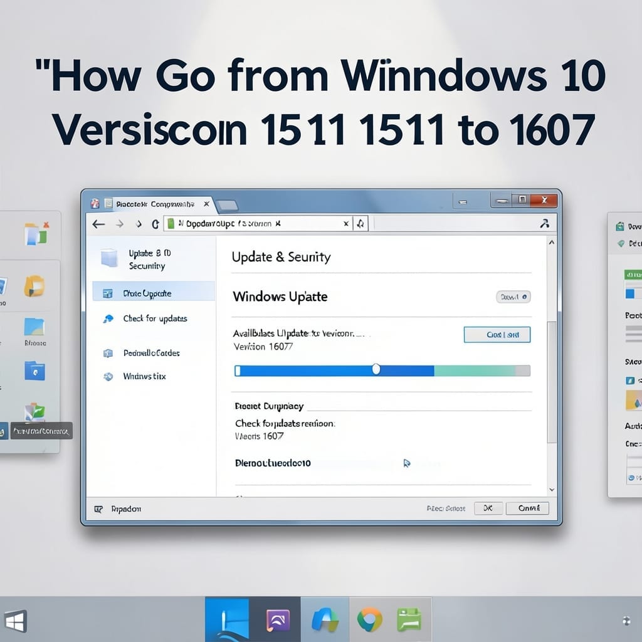Open the Chrome taskbar icon
This screenshot has width=642, height=642.
(x=370, y=619)
